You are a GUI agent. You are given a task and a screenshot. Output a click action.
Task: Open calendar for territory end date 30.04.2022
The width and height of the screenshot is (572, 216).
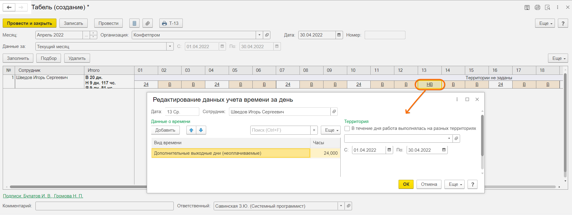coord(444,150)
